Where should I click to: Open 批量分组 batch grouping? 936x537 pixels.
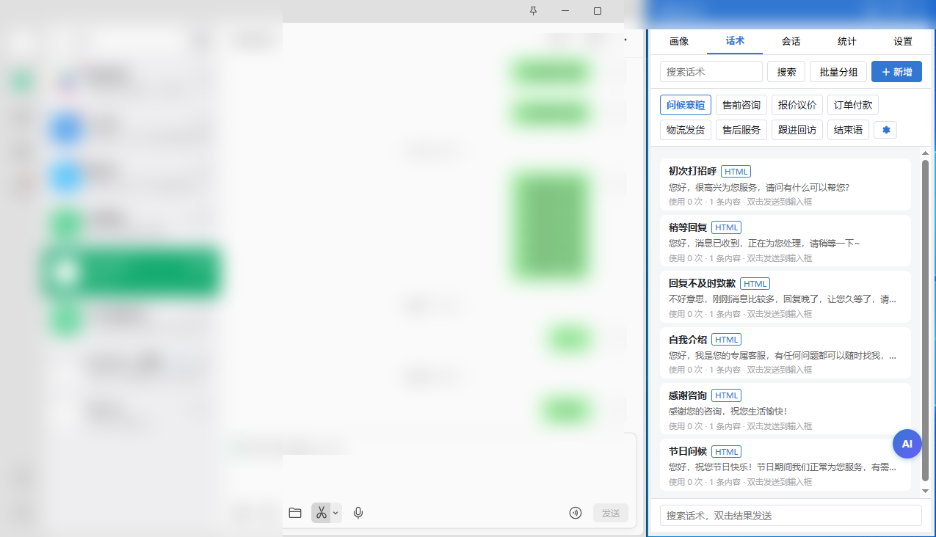[x=838, y=72]
